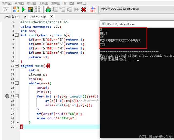Image resolution: width=174 pixels, height=140 pixels.
Task: Click the a=='W'&&b=='N' condition line
Action: click(56, 53)
